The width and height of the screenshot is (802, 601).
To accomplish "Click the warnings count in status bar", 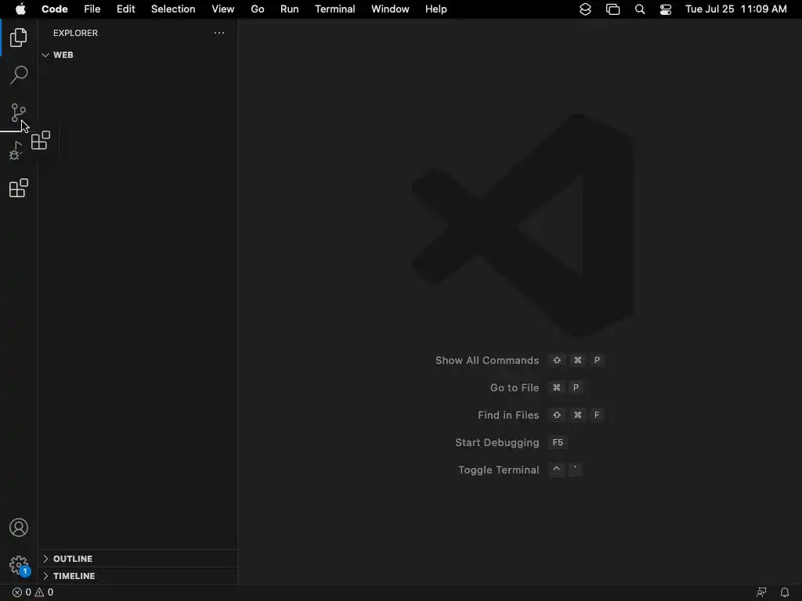I will (44, 592).
